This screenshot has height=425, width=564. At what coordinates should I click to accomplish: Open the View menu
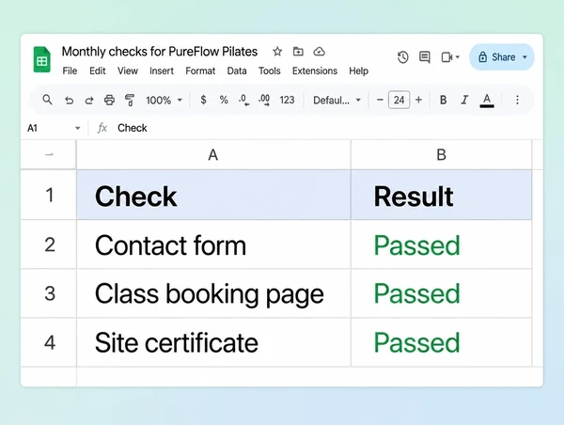(128, 71)
